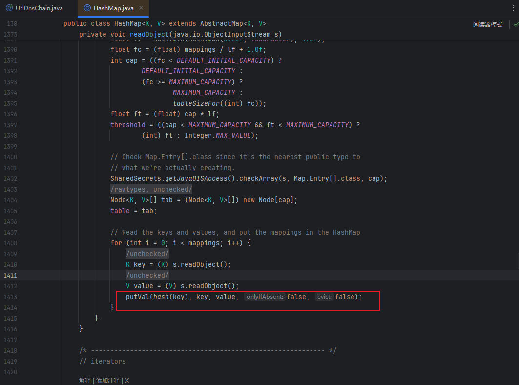Expand the folded /rawtypes, unchecked/ annotation
The image size is (519, 385).
point(151,189)
